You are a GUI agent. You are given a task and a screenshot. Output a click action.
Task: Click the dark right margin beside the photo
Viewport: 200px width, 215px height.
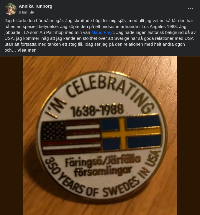click(189, 136)
